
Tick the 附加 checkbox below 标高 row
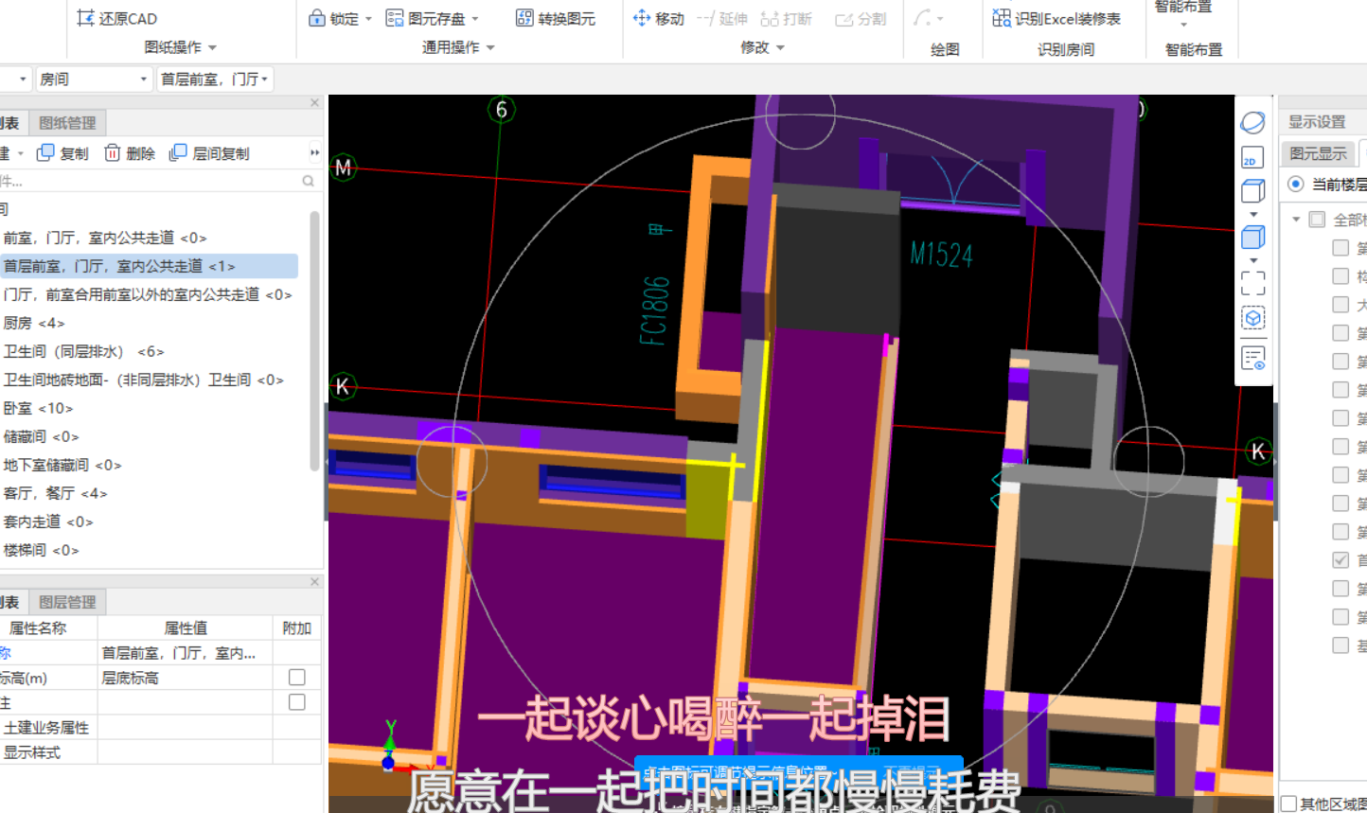(x=297, y=702)
